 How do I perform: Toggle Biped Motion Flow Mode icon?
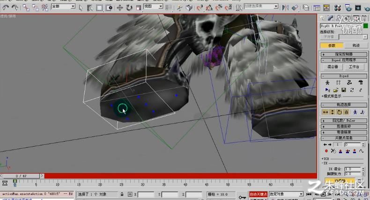[349, 83]
